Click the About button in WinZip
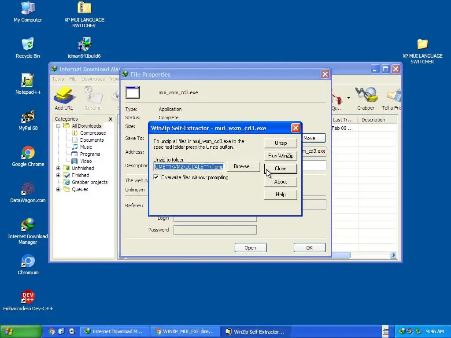 281,182
